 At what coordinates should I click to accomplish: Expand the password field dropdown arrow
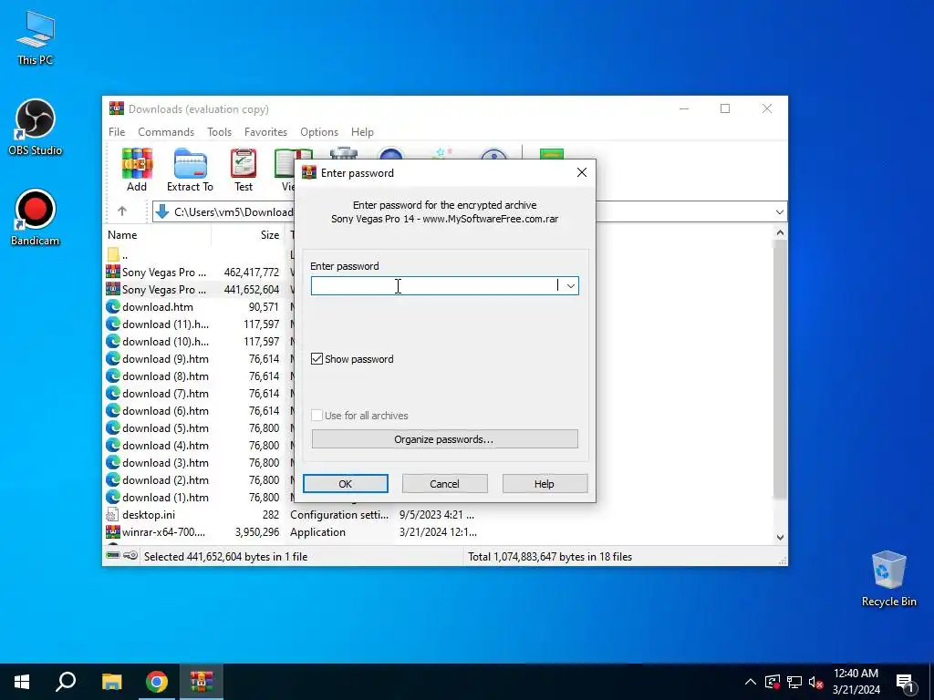coord(571,285)
